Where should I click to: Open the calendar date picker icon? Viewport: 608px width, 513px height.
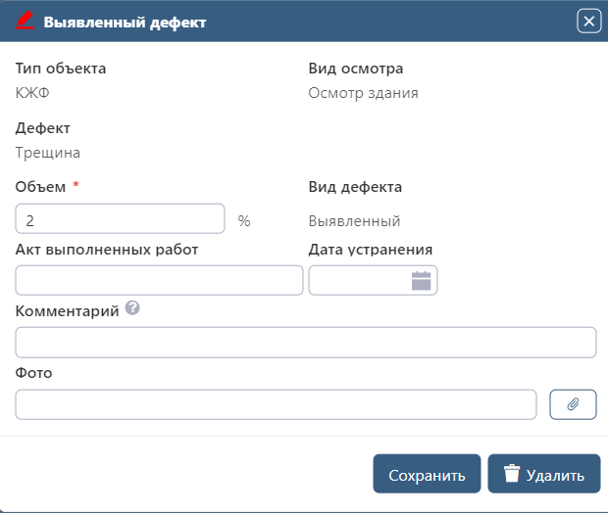click(421, 281)
